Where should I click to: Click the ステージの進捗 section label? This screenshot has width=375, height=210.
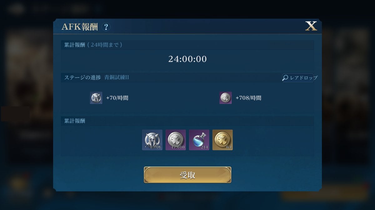(82, 77)
